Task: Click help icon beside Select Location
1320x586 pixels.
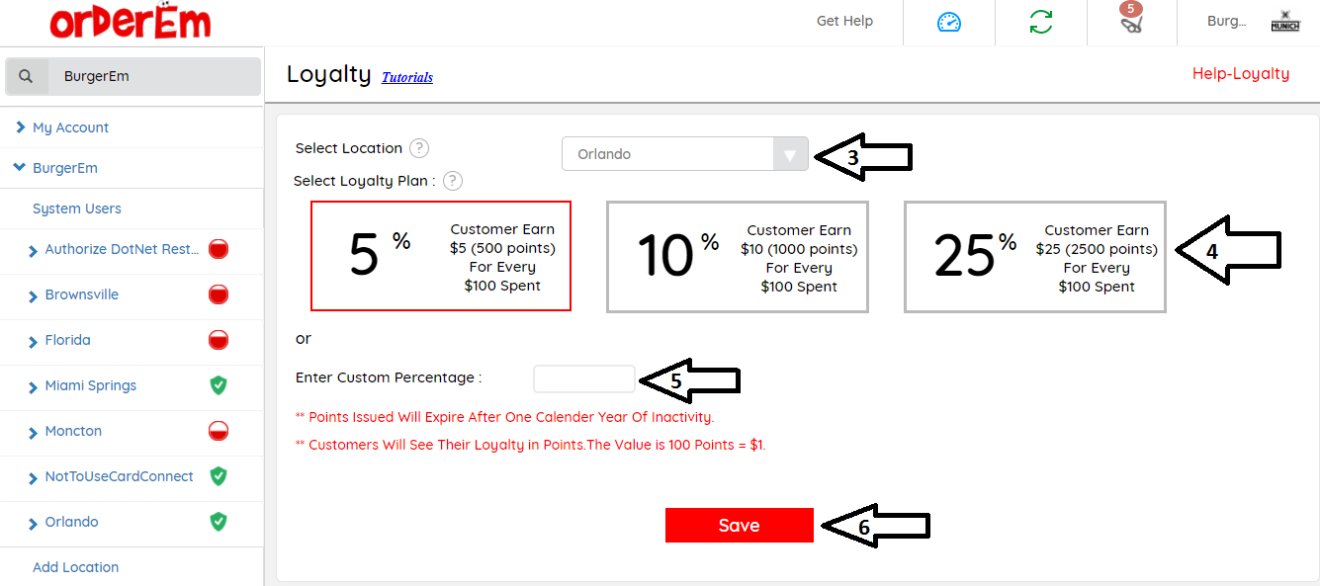Action: pos(419,148)
